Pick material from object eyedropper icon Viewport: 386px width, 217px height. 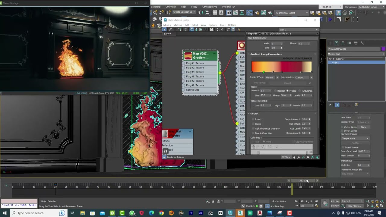tap(170, 29)
